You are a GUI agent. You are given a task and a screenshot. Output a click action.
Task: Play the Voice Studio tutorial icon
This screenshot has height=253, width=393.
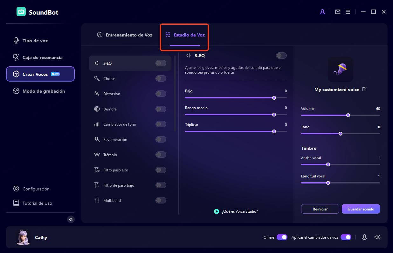point(217,211)
